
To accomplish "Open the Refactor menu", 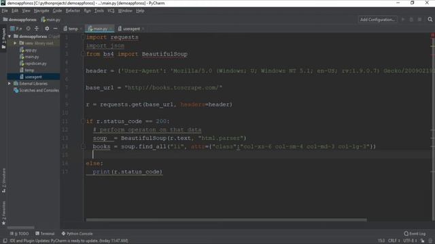I will (73, 11).
